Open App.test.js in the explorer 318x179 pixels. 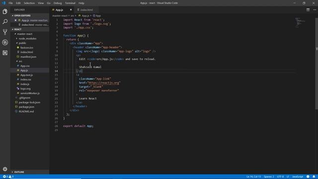click(26, 75)
